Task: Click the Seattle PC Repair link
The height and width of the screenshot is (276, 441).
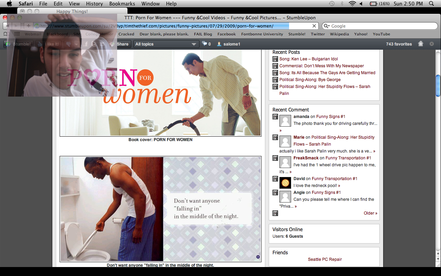Action: click(x=325, y=259)
